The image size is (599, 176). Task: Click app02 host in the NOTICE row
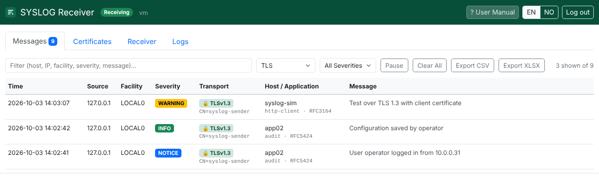pos(274,153)
